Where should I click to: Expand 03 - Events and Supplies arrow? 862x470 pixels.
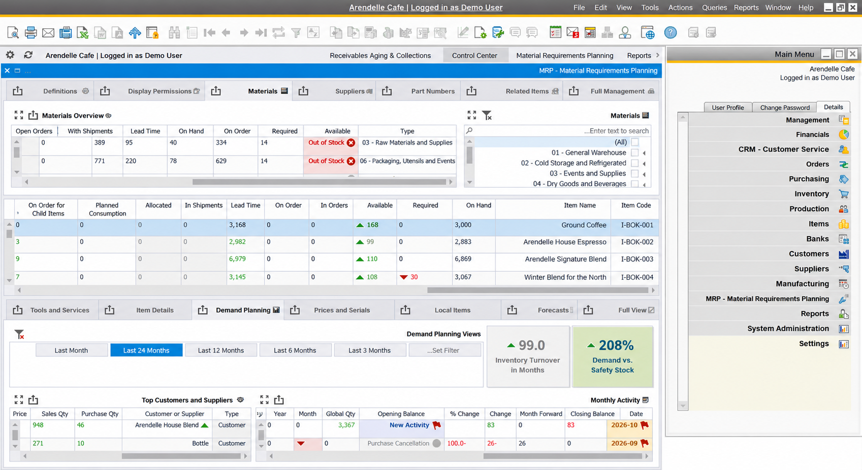pos(645,174)
